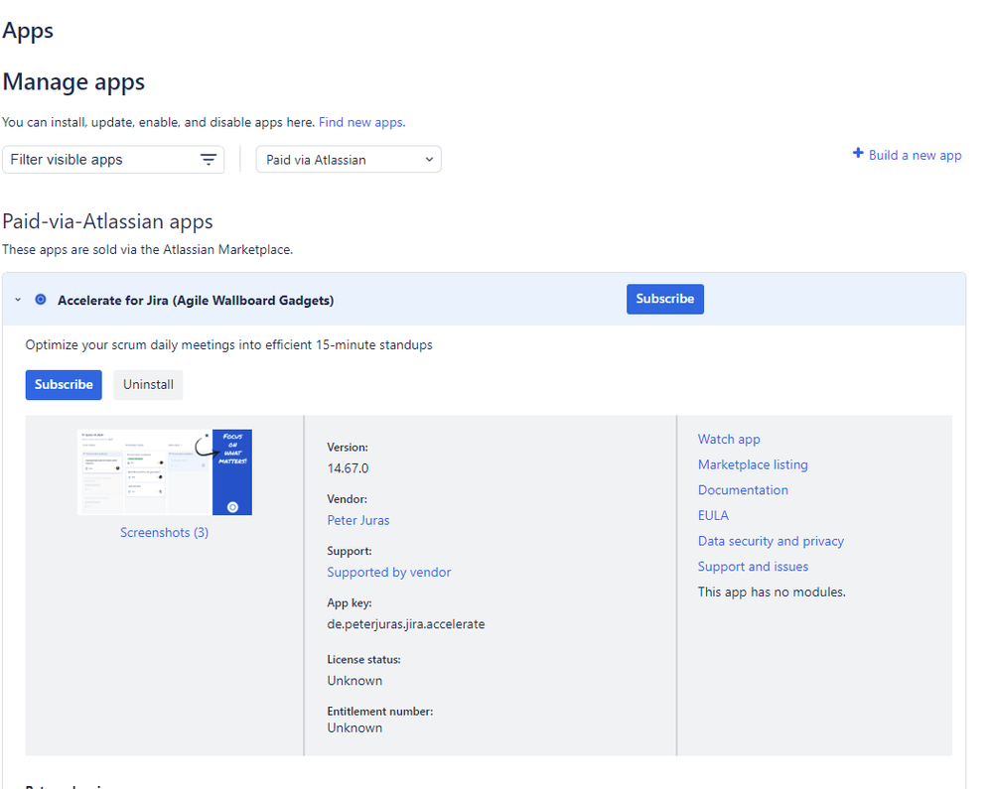Uninstall the Accelerate for Jira app
Image resolution: width=992 pixels, height=789 pixels.
point(148,384)
